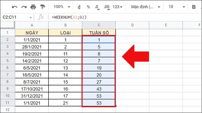
Task: Click LOẠI cell with value 12
Action: [x=65, y=61]
